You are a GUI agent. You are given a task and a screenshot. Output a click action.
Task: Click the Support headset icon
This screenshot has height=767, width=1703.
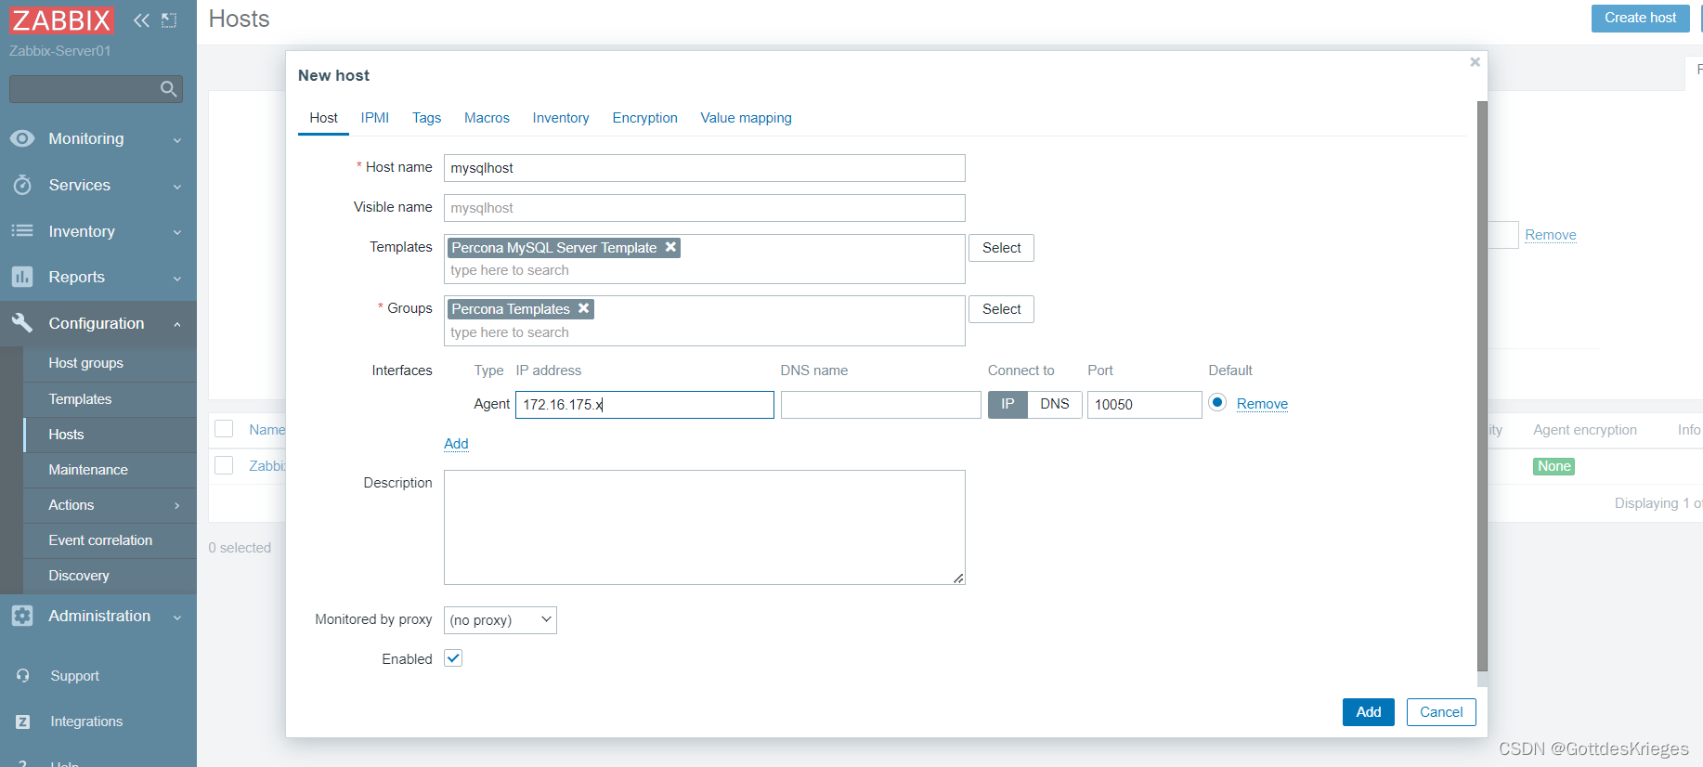coord(23,676)
